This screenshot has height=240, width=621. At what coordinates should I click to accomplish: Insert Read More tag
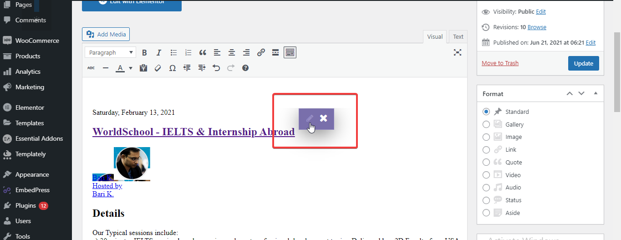tap(275, 52)
